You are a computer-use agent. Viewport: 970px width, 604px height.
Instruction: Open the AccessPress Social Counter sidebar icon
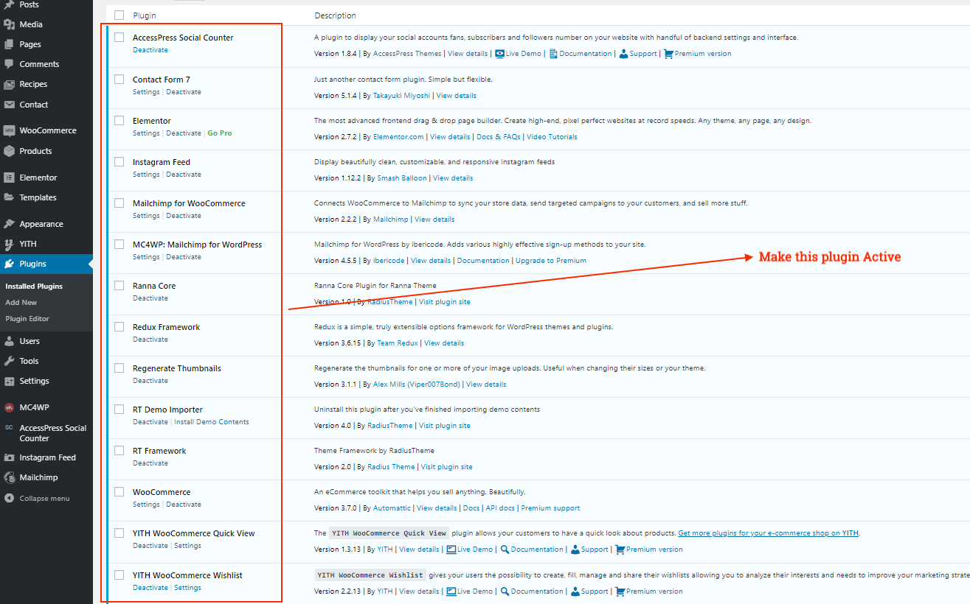click(9, 428)
